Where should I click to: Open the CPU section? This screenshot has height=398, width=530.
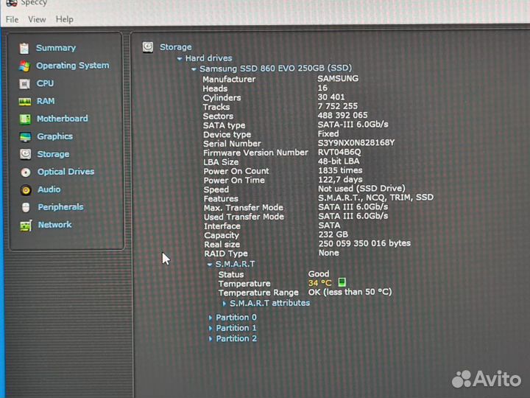click(x=46, y=83)
